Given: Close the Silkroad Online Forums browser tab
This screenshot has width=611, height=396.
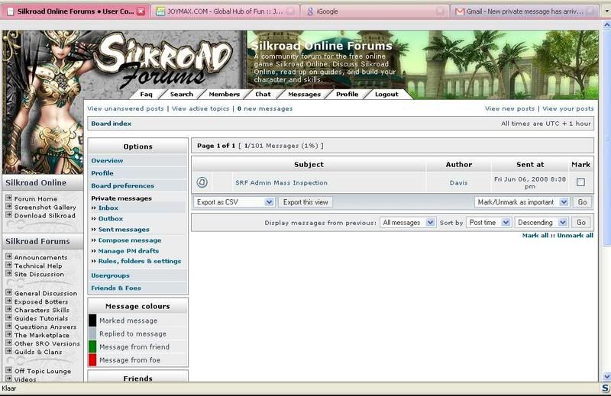Looking at the screenshot, I should [x=141, y=11].
